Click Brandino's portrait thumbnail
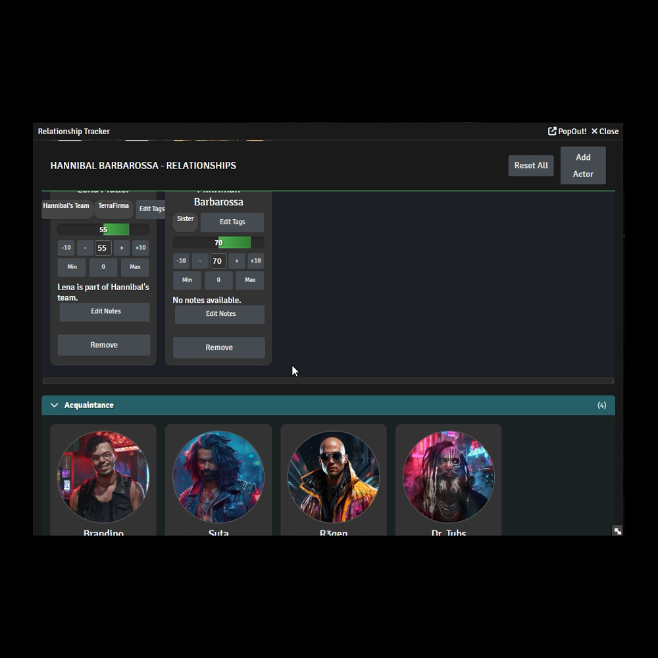Screen dimensions: 658x658 [103, 476]
